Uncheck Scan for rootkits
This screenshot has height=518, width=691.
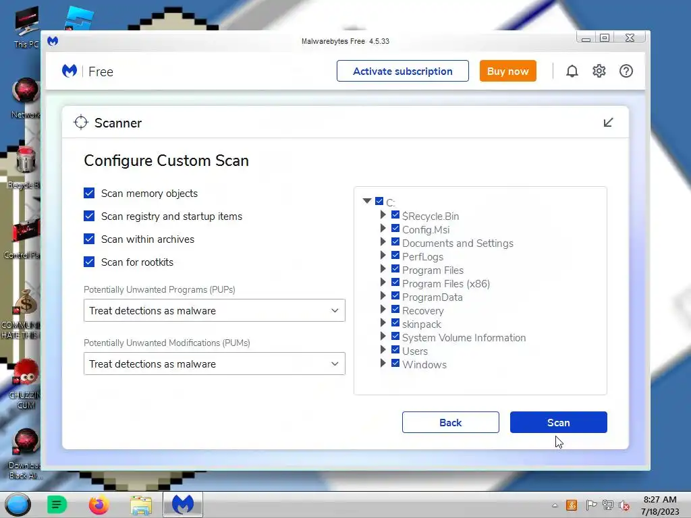coord(89,262)
